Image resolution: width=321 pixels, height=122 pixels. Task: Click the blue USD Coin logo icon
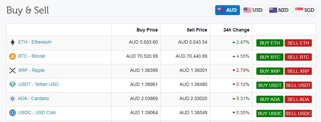coord(13,112)
